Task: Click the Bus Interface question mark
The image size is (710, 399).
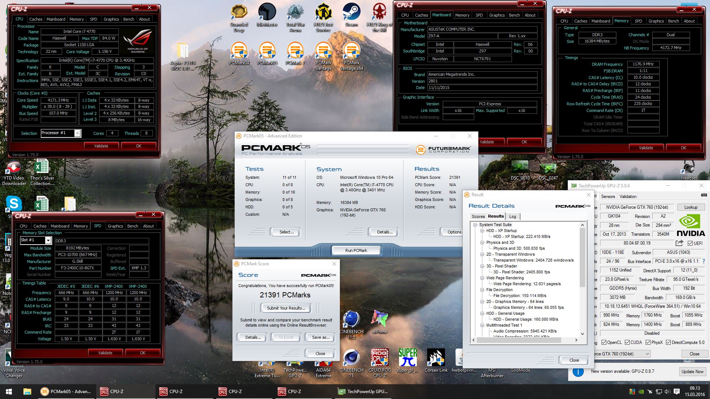Action: (x=704, y=261)
